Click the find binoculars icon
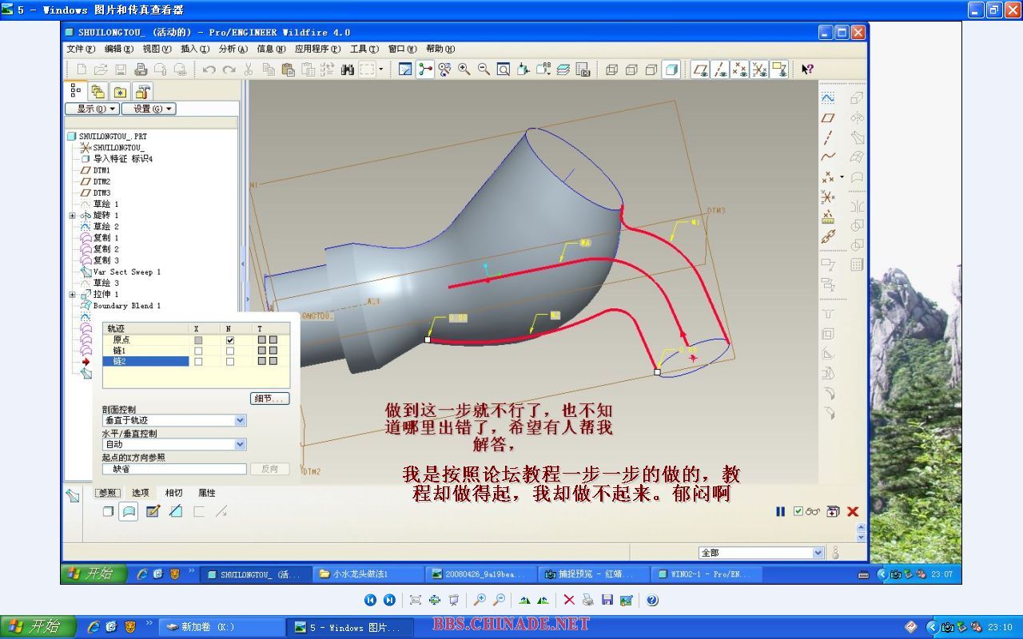 347,69
